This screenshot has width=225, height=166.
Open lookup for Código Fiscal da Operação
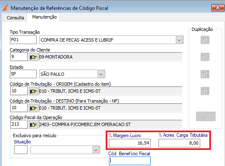point(33,124)
